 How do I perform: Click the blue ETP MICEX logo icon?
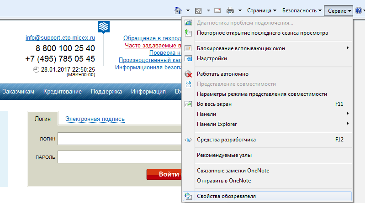tap(103, 26)
